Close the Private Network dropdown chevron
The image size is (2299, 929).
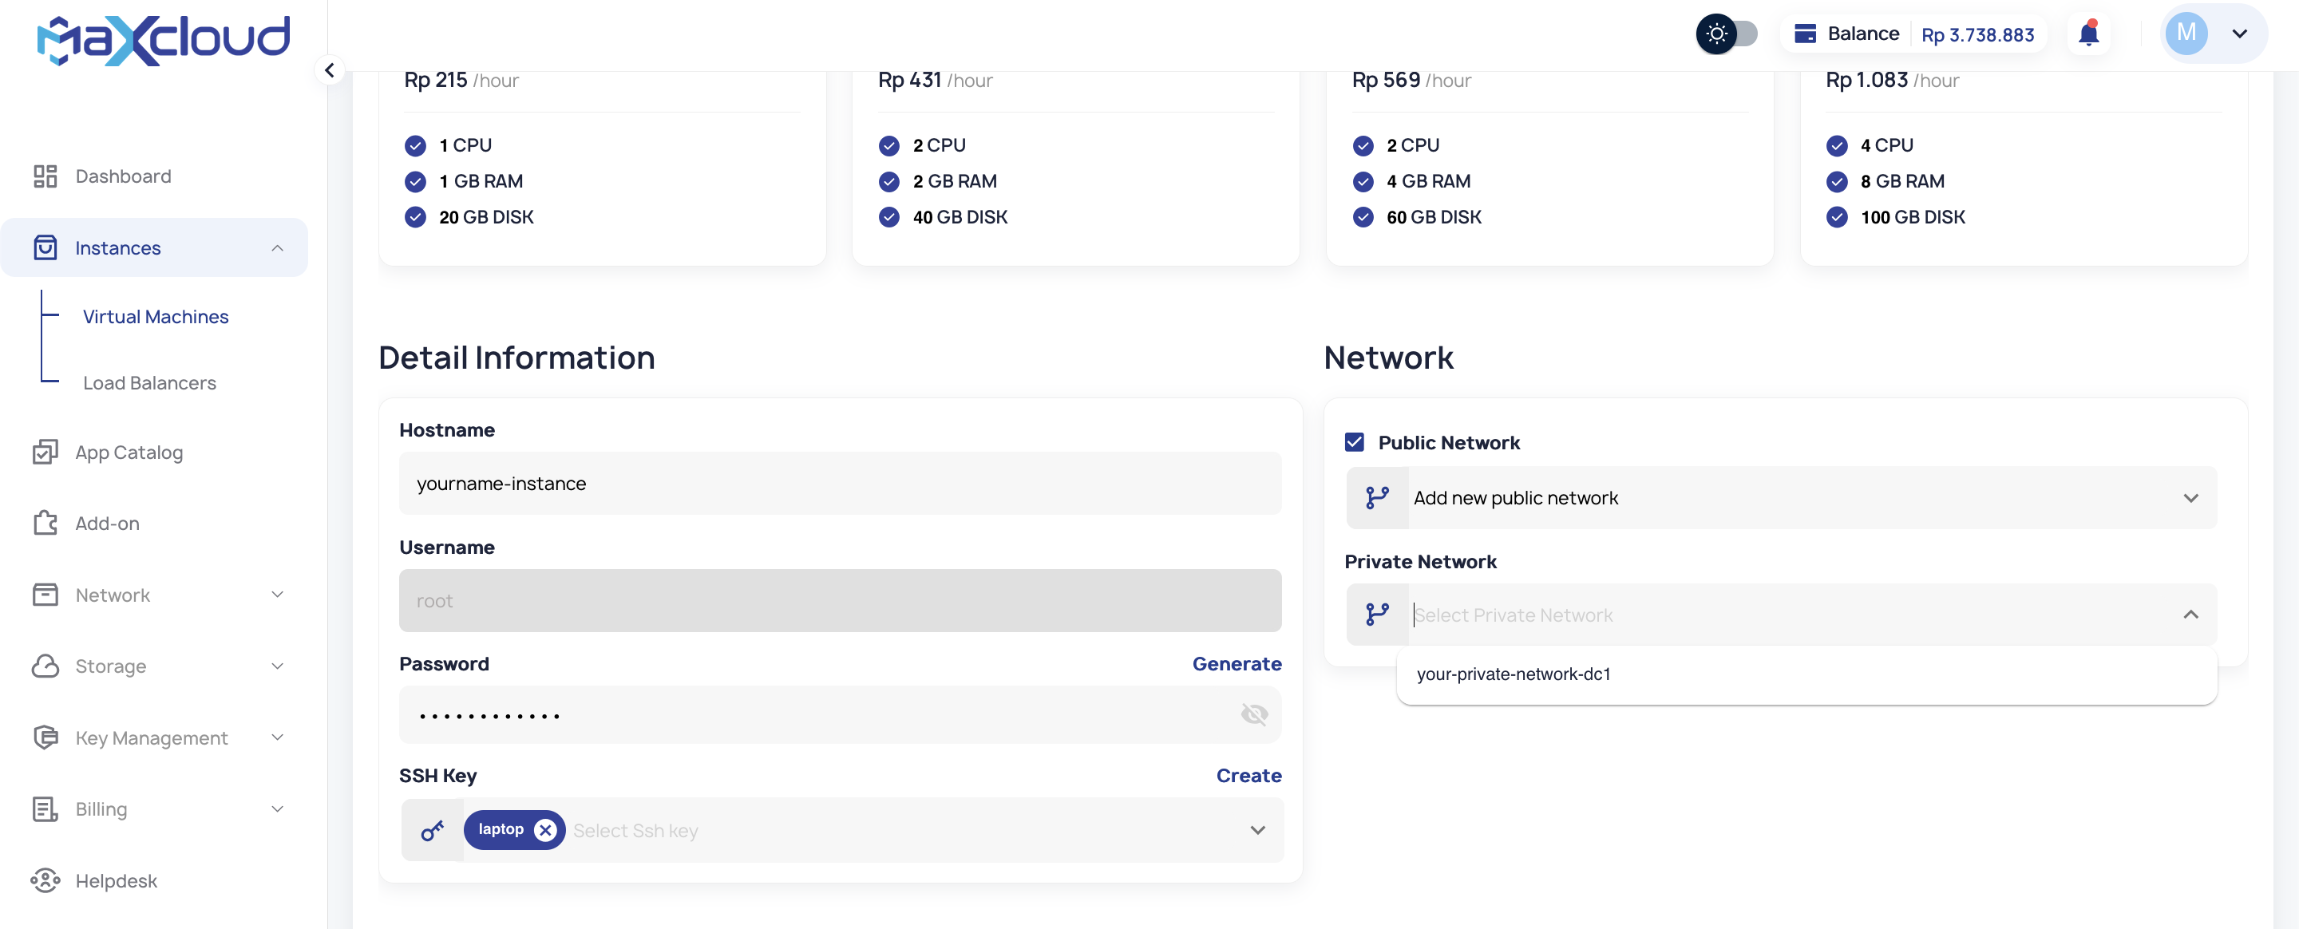pos(2190,614)
